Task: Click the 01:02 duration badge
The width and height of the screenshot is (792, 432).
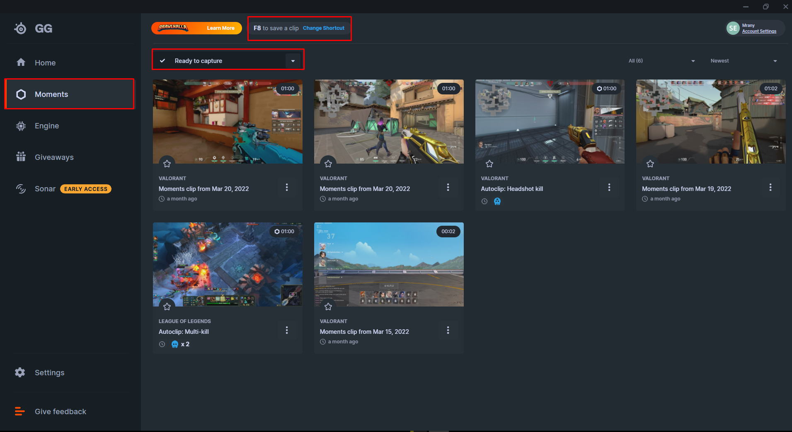Action: coord(771,89)
